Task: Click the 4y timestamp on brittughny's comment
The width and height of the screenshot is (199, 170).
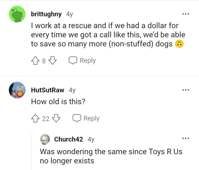Action: [70, 14]
